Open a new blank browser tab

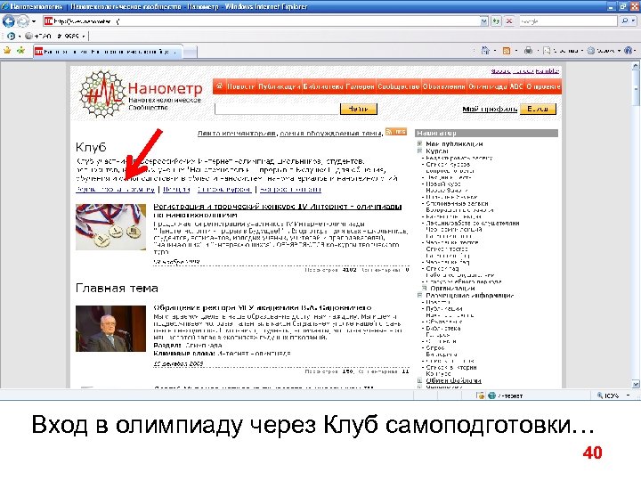pyautogui.click(x=190, y=52)
